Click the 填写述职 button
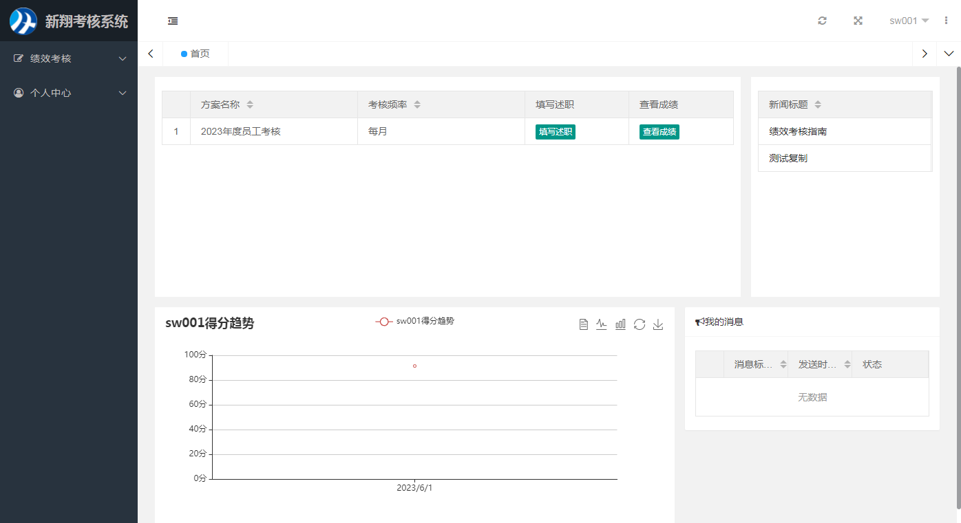Viewport: 961px width, 523px height. (x=555, y=132)
